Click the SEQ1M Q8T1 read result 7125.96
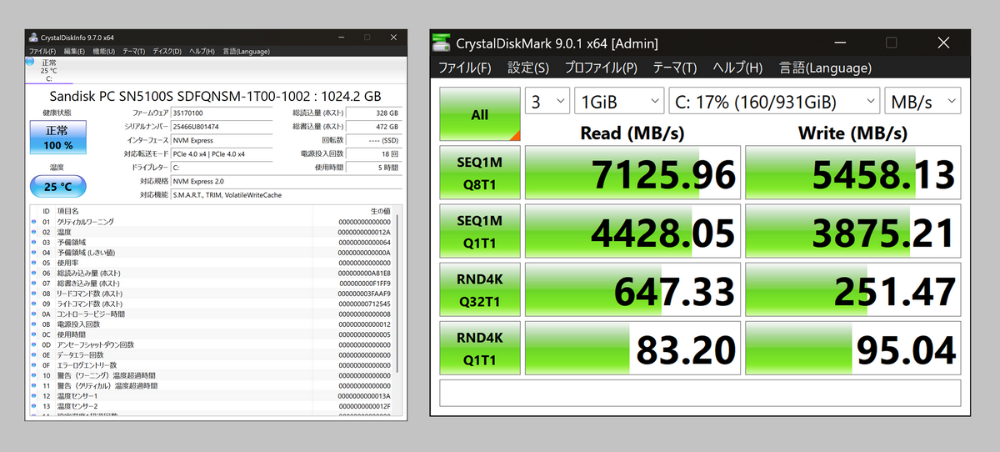Image resolution: width=1000 pixels, height=452 pixels. [632, 173]
